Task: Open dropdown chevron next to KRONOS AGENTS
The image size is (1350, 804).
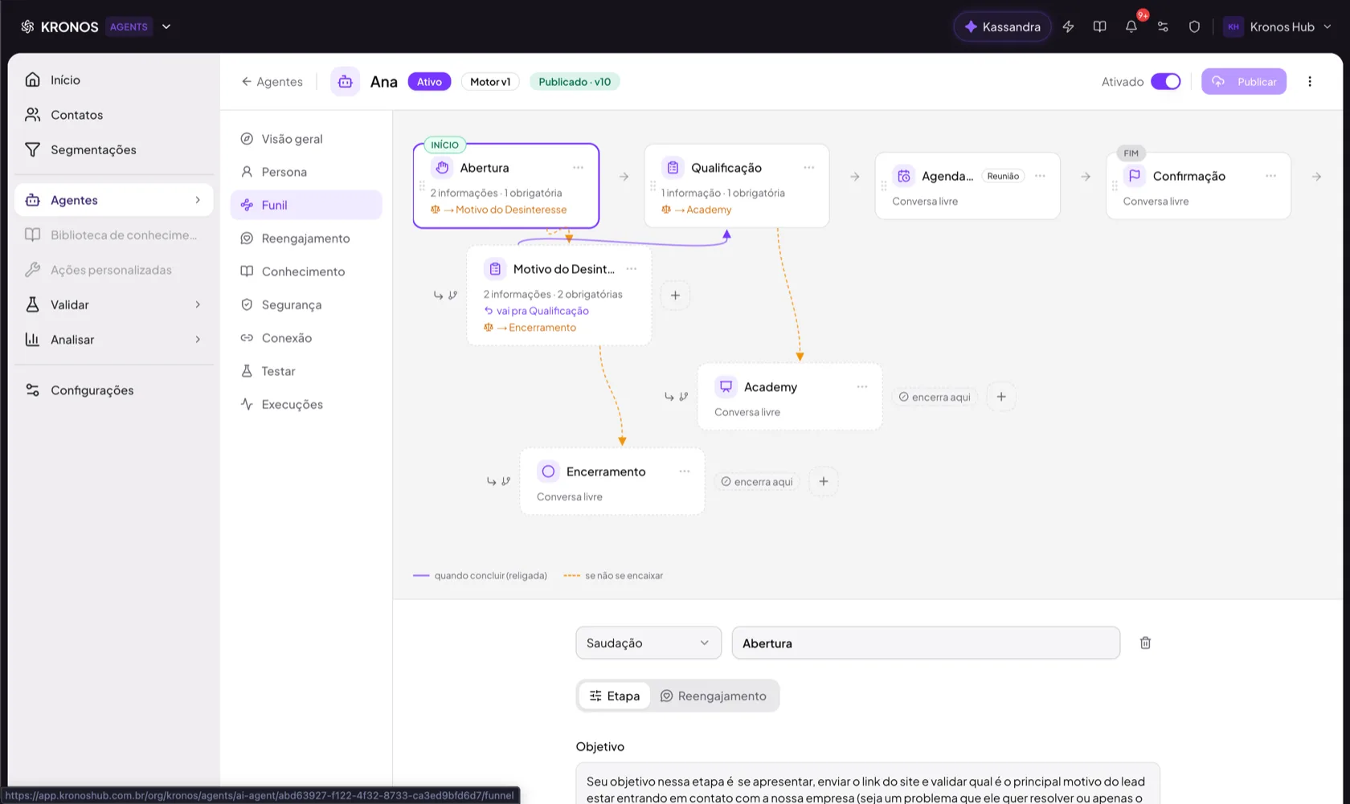Action: click(166, 27)
